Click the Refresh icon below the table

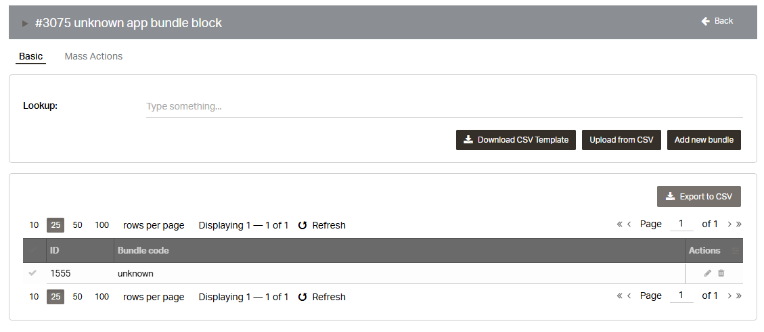(x=302, y=297)
